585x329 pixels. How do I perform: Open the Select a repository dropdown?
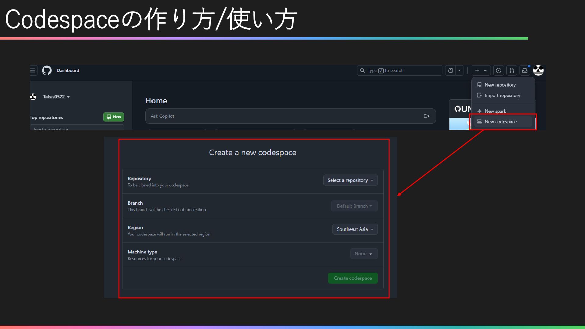[x=350, y=180]
